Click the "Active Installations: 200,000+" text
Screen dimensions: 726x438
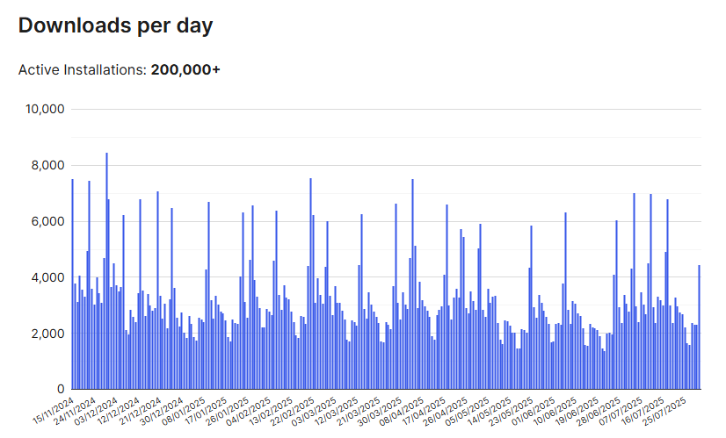point(119,69)
